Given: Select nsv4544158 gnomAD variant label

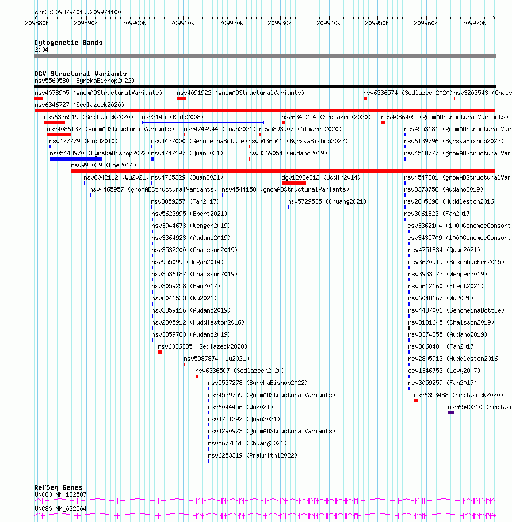Looking at the screenshot, I should pyautogui.click(x=285, y=189).
